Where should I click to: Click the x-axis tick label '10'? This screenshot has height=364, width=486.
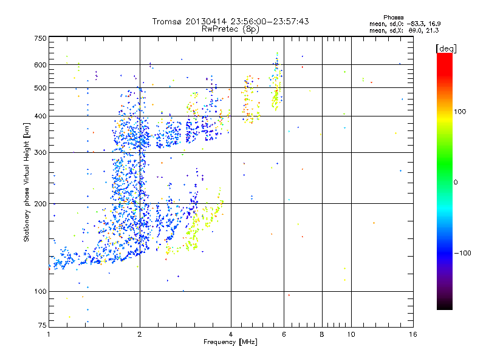(x=351, y=334)
